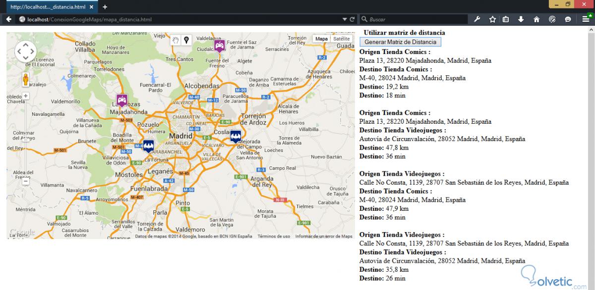Open the developer tools wrench icon

[x=477, y=19]
